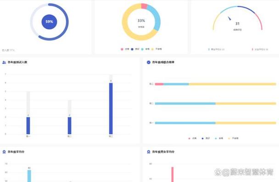Click the pale unfilled arc of the 59% ring
Image resolution: width=279 pixels, height=182 pixels.
31,22
